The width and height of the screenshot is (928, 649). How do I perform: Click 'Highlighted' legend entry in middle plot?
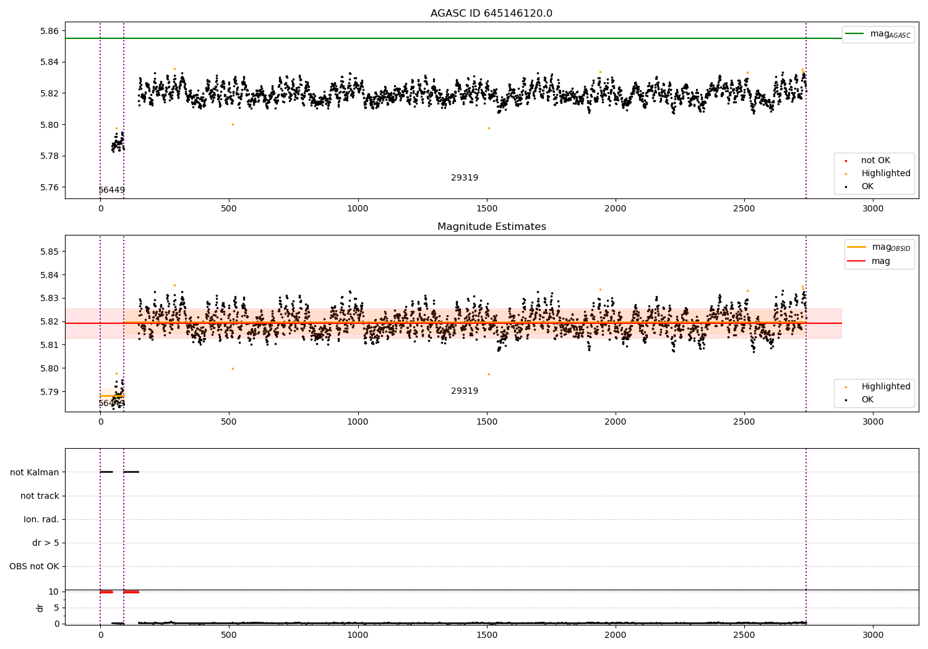877,387
